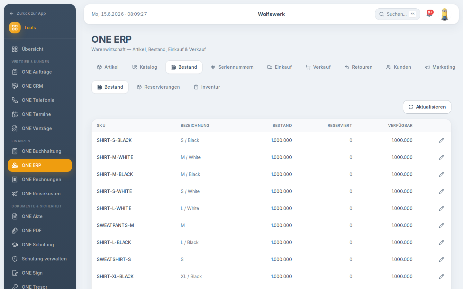Click the ONE CRM handshake icon

[x=15, y=86]
